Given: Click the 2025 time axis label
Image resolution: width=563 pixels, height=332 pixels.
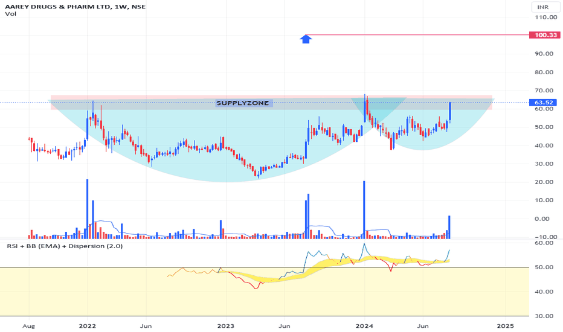Looking at the screenshot, I should pyautogui.click(x=505, y=326).
